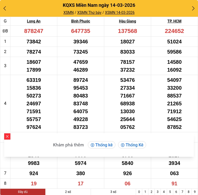This screenshot has width=198, height=195.
Task: Select the Đầy đủ display tab
Action: coord(23,192)
